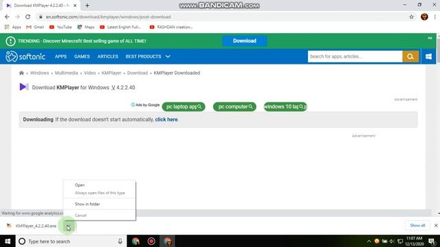Expand the BEST PRODUCTS dropdown
This screenshot has width=440, height=247.
[148, 56]
